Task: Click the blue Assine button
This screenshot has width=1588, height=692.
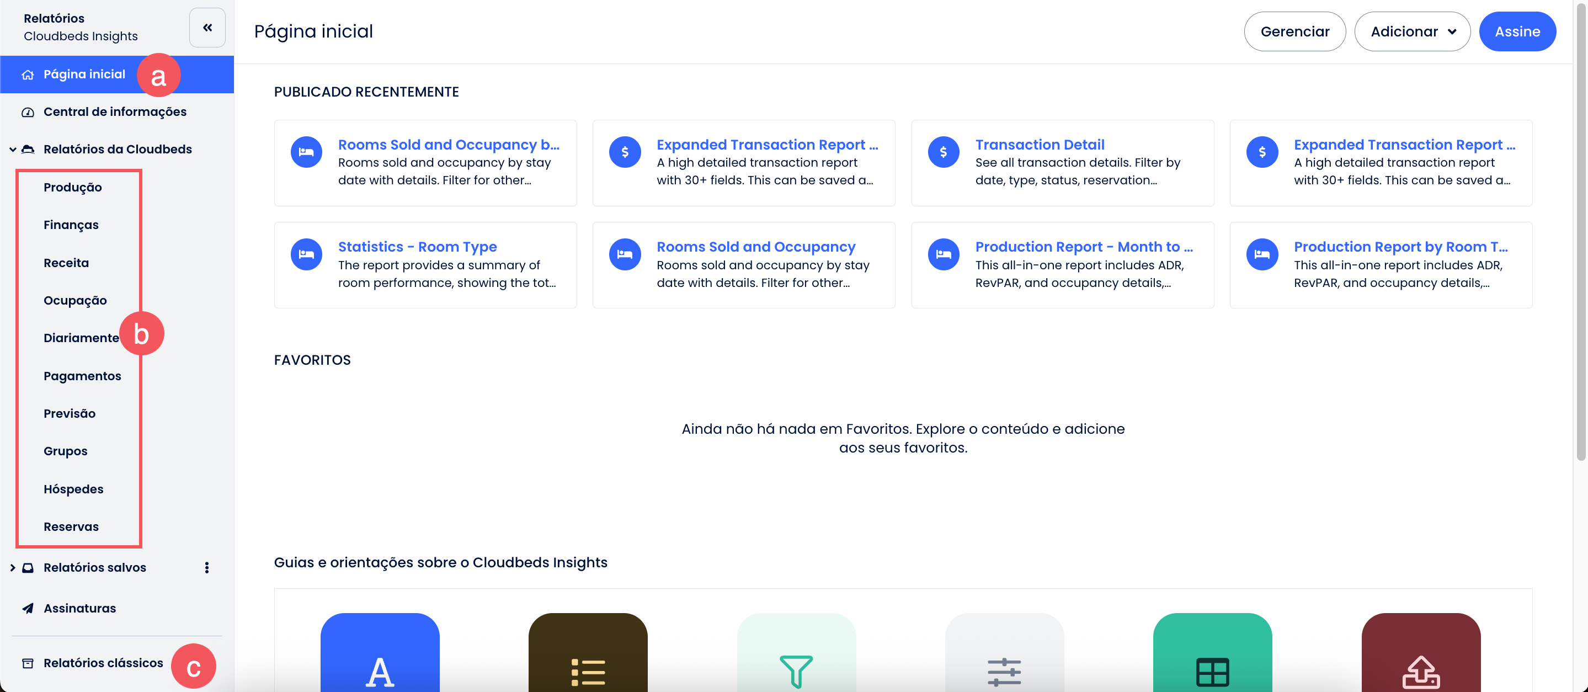Action: point(1516,31)
